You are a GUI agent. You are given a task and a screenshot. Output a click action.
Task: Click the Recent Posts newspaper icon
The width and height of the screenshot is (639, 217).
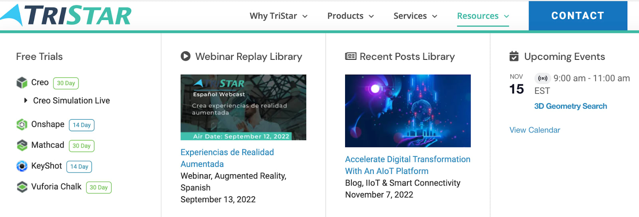click(351, 56)
